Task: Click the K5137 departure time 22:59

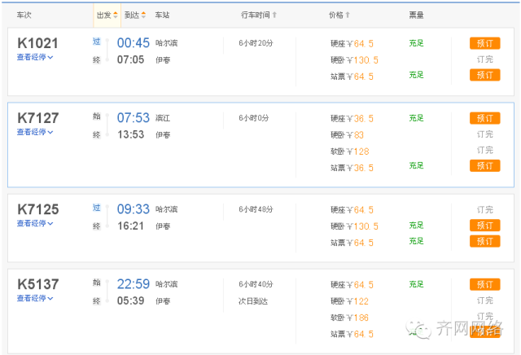Action: (x=134, y=284)
